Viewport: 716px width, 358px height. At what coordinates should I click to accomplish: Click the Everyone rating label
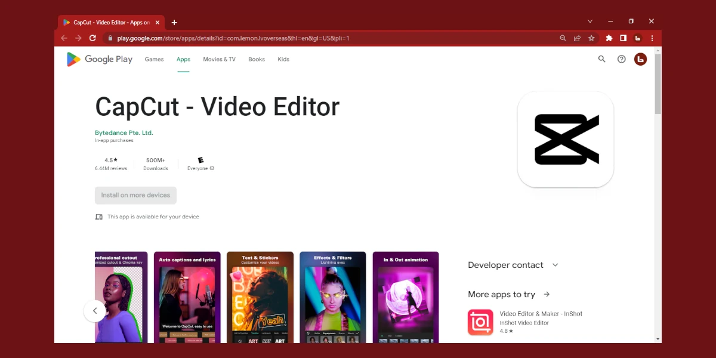197,168
